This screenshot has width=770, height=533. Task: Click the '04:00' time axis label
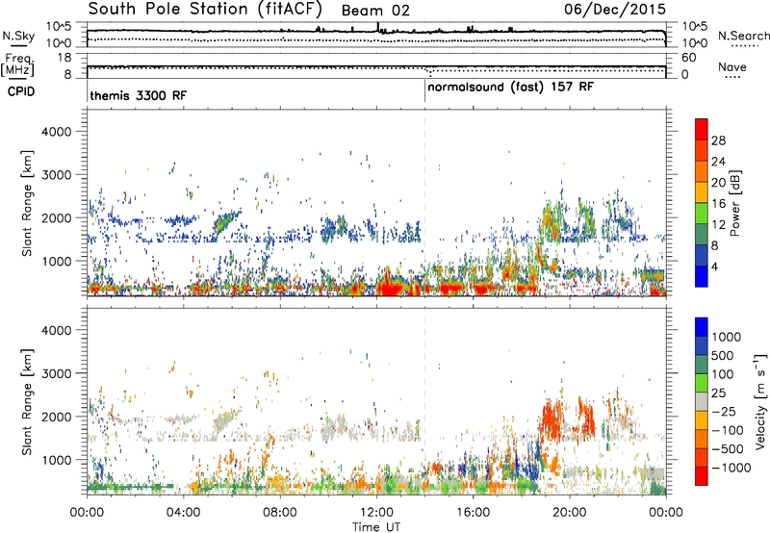pos(183,513)
